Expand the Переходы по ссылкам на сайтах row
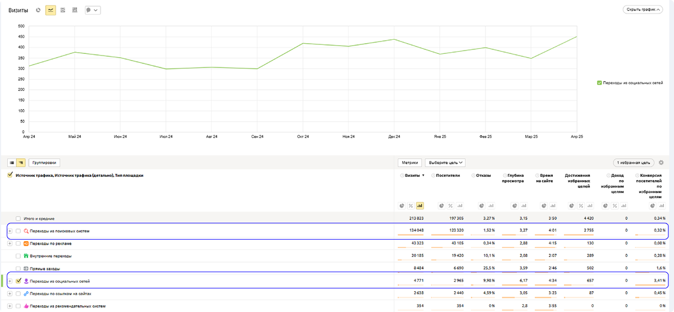Image resolution: width=674 pixels, height=312 pixels. [10, 293]
